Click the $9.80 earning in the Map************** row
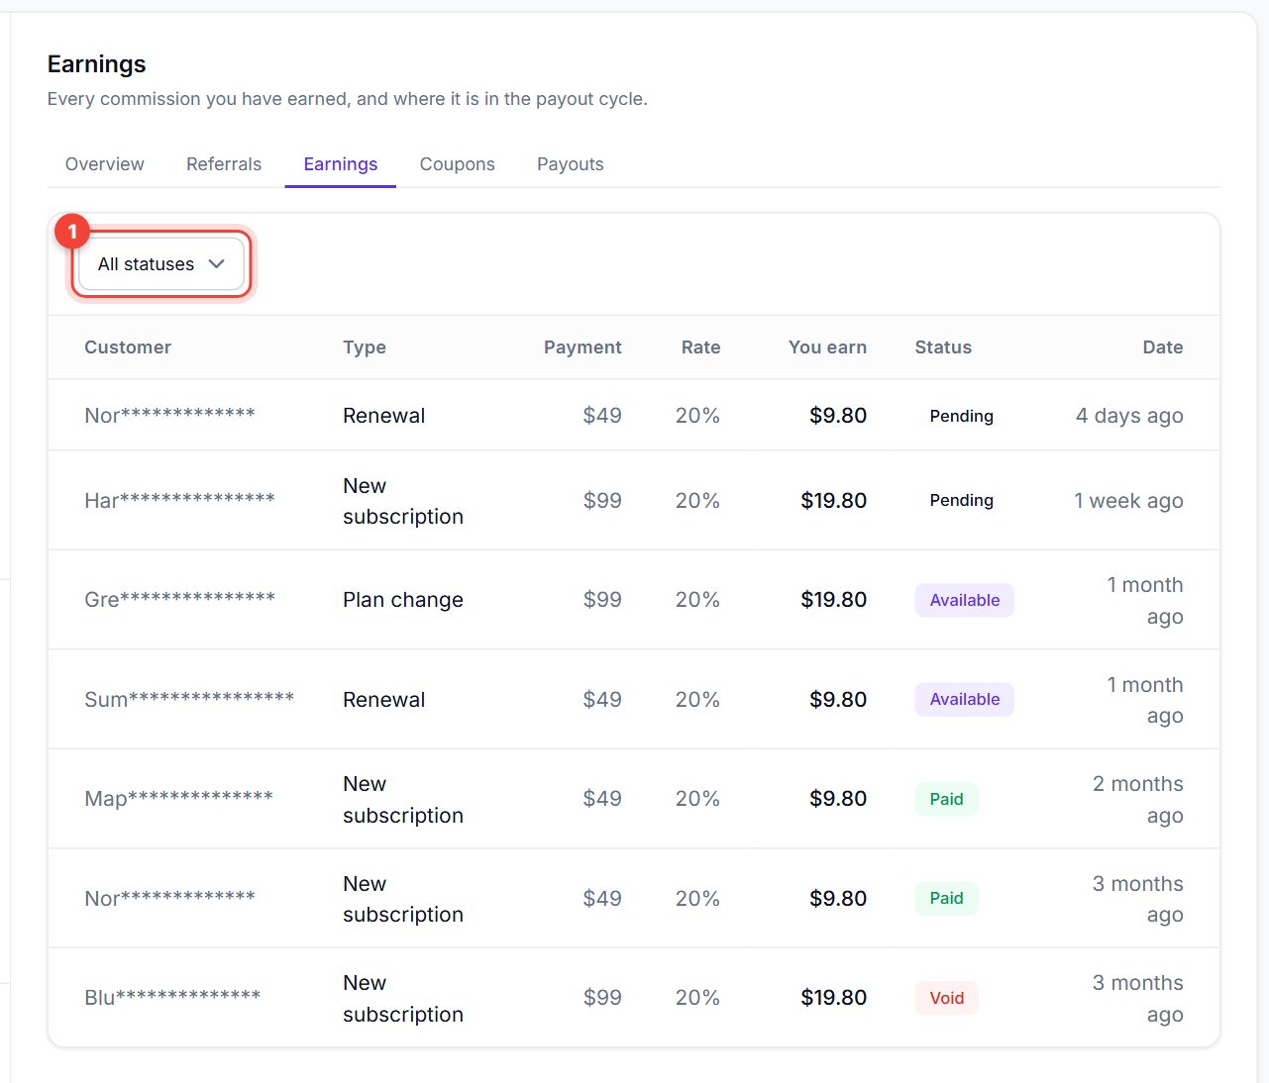Screen dimensions: 1269x1083 [x=838, y=799]
